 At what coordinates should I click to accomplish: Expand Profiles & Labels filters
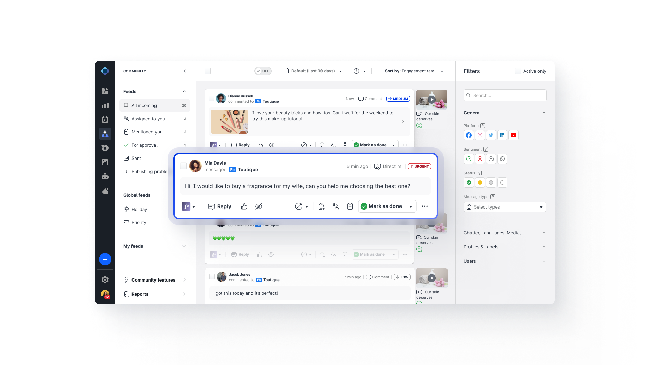[x=505, y=247]
